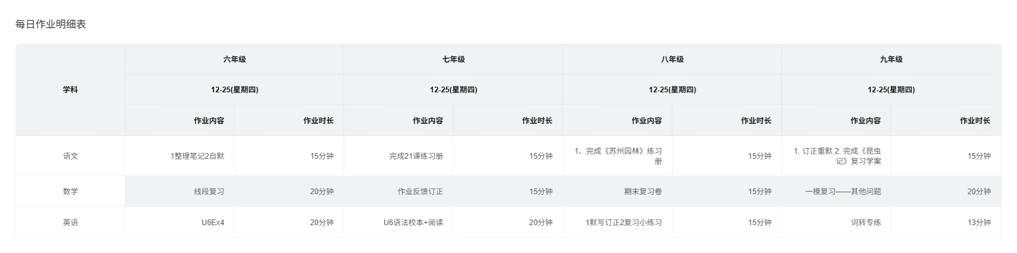
Task: Click the 九年级 grade header
Action: tap(891, 59)
